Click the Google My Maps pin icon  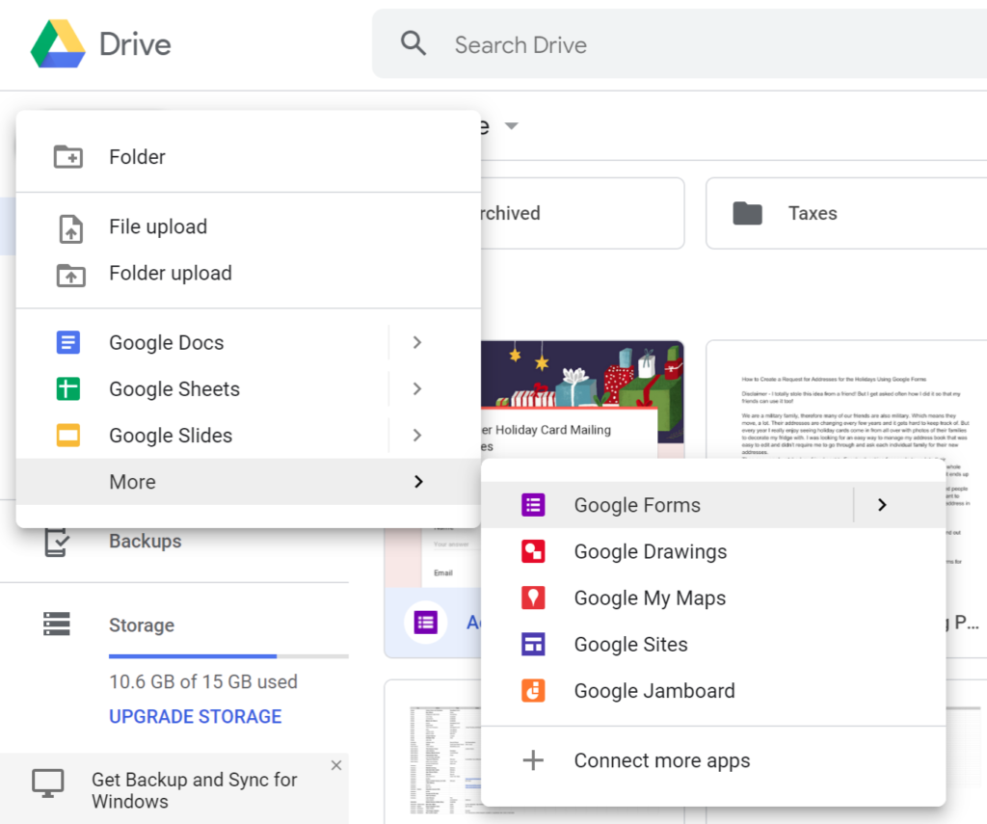coord(533,598)
